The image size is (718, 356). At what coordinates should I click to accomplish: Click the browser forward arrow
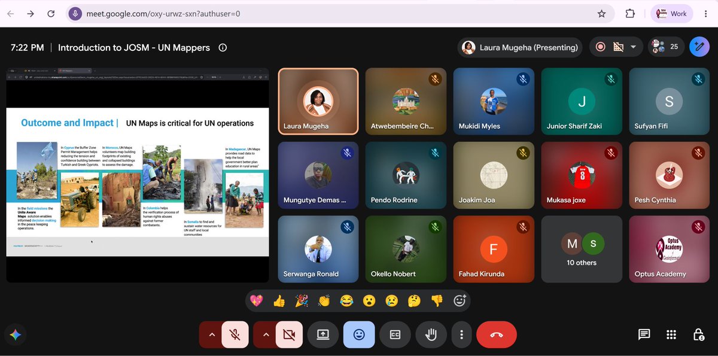click(31, 14)
